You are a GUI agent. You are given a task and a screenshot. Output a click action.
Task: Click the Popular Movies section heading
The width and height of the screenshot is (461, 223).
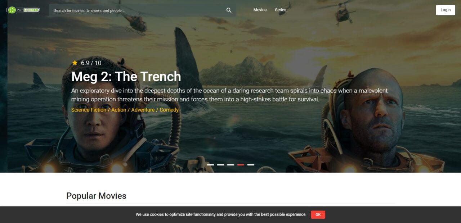click(96, 196)
